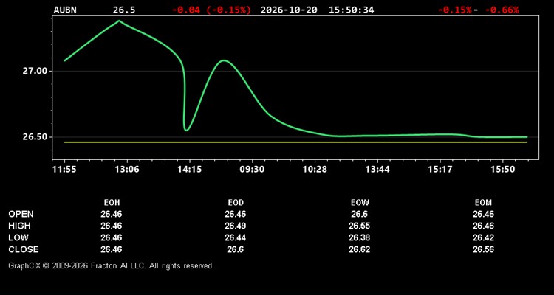The width and height of the screenshot is (554, 295).
Task: Click the EOH OPEN cell 26.46
Action: 112,214
